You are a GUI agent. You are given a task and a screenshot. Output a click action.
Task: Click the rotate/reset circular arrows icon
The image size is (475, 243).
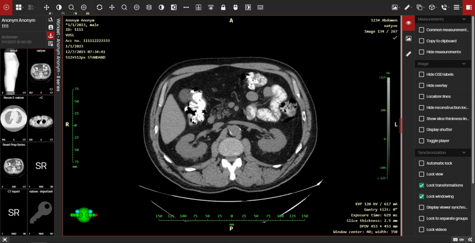[100, 7]
